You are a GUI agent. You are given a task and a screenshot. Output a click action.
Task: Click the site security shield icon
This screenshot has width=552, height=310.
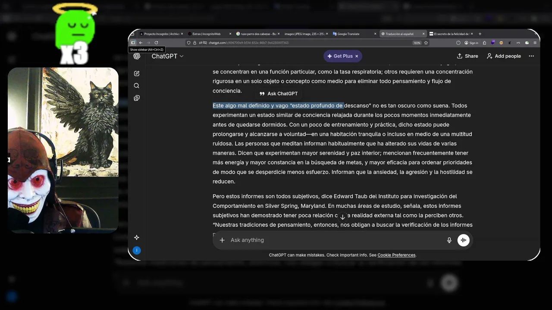tap(189, 43)
